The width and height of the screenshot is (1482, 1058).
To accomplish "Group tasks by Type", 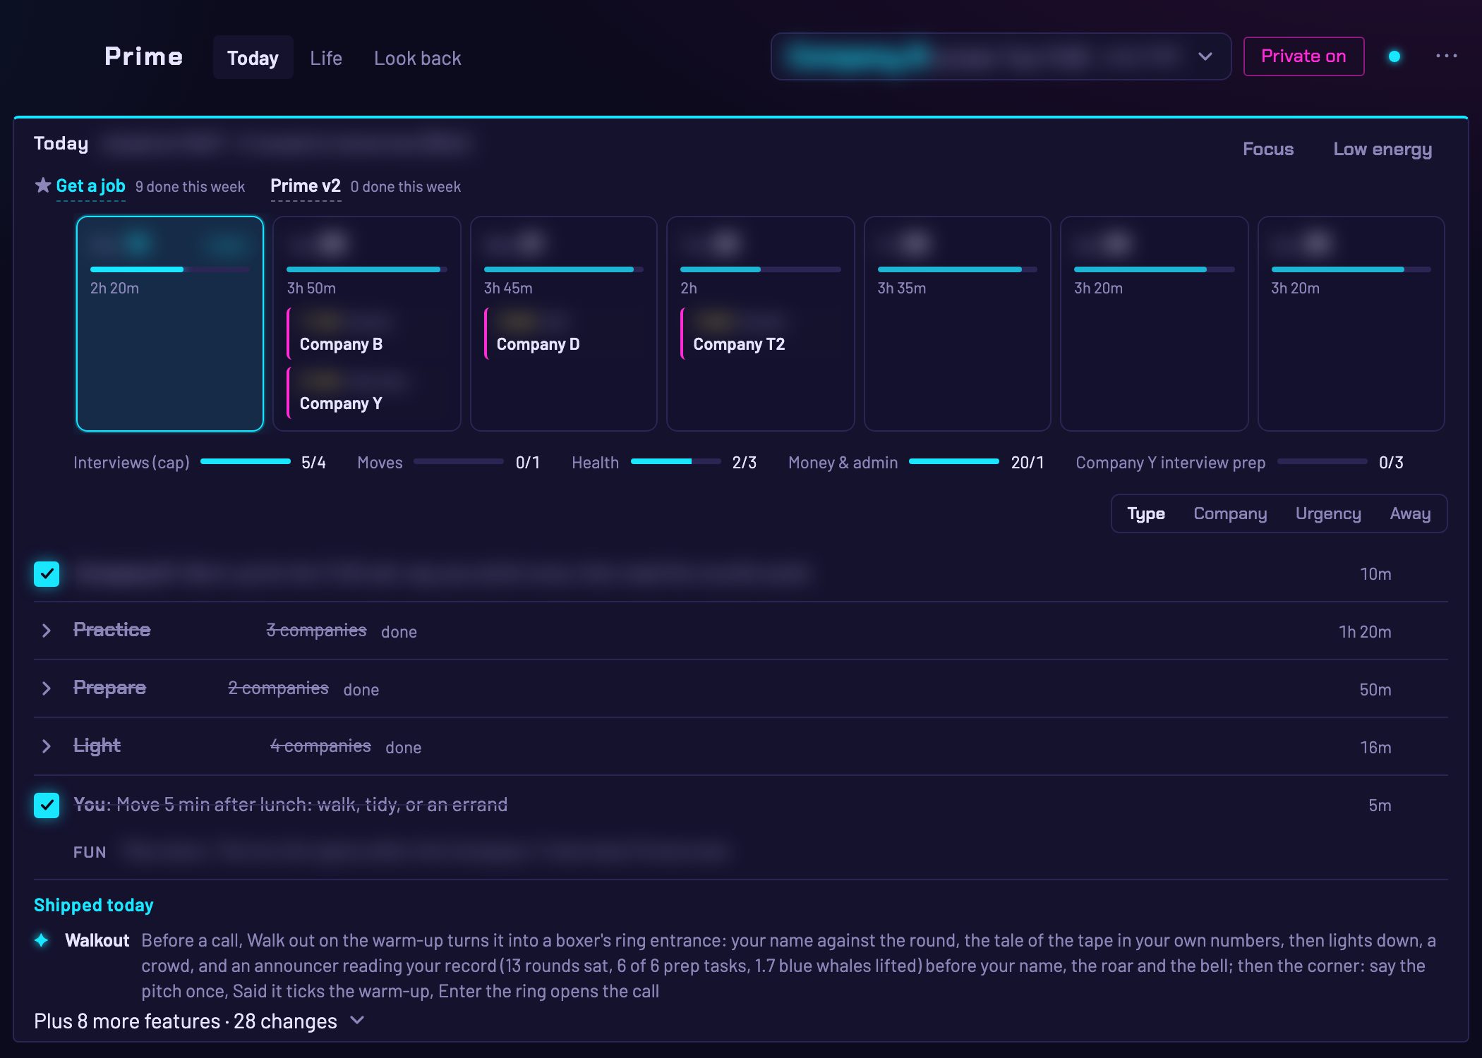I will pyautogui.click(x=1146, y=513).
